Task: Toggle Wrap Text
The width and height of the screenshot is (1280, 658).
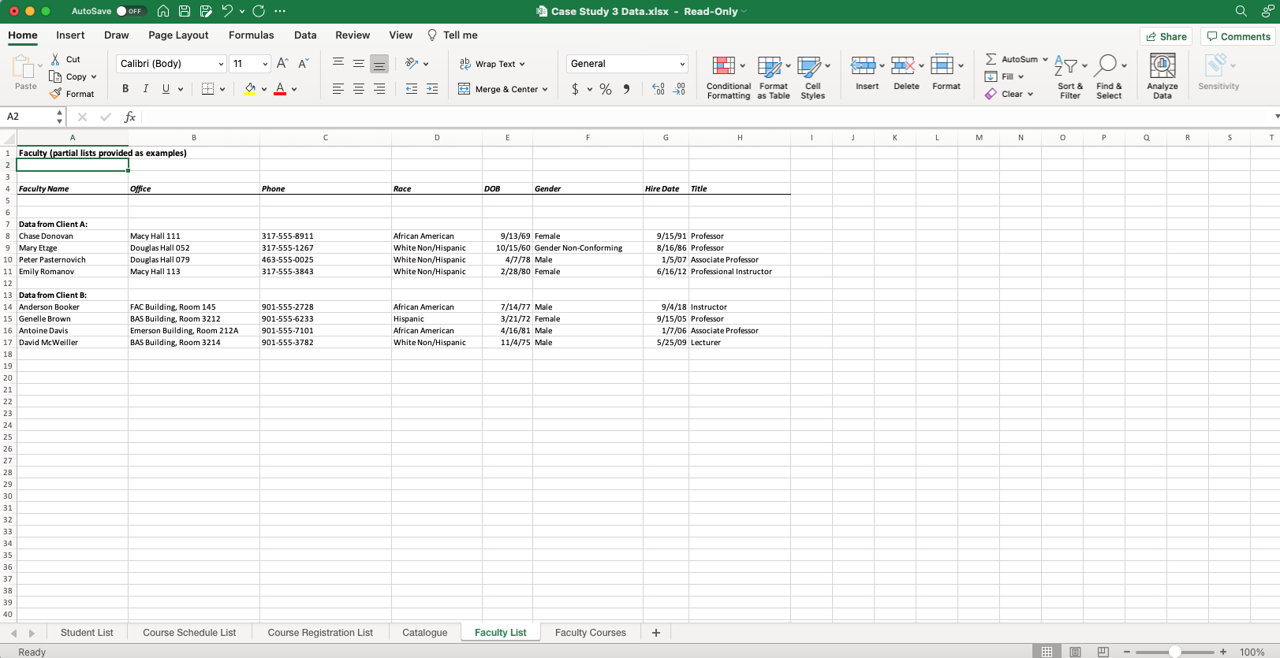Action: tap(492, 64)
